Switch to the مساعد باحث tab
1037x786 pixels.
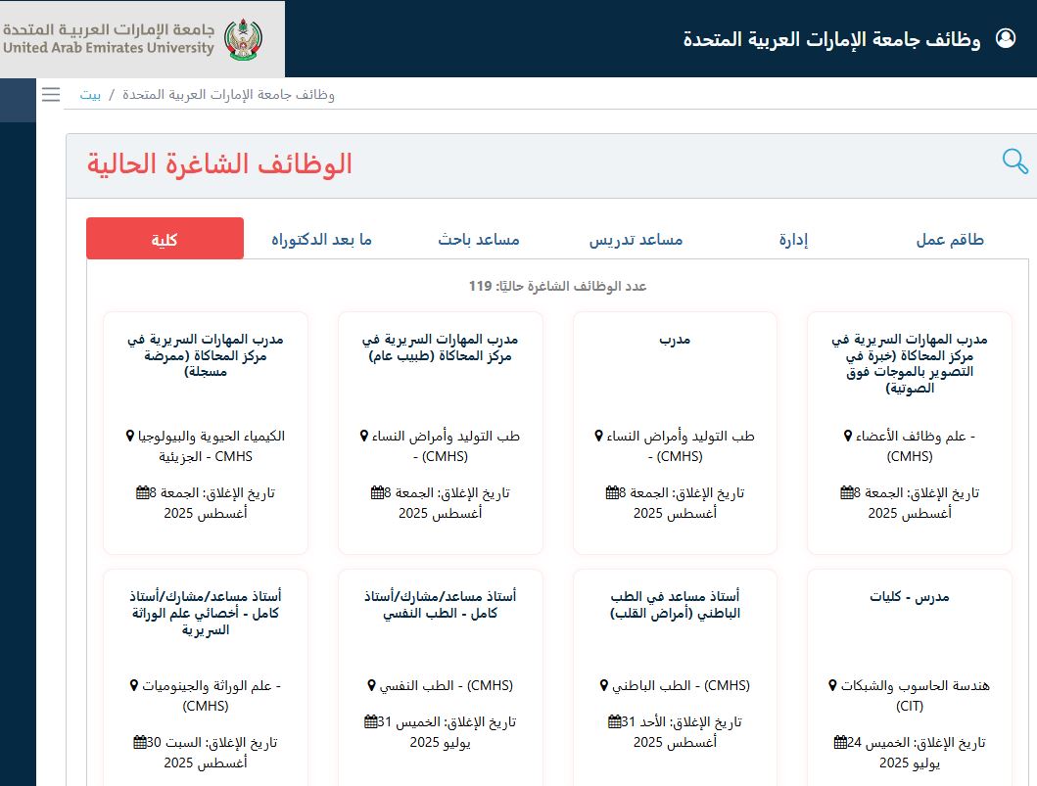pos(478,240)
